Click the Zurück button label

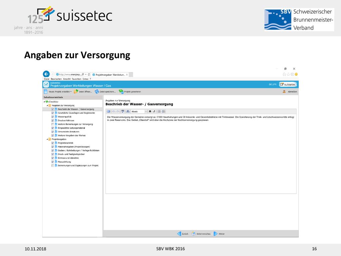185,234
